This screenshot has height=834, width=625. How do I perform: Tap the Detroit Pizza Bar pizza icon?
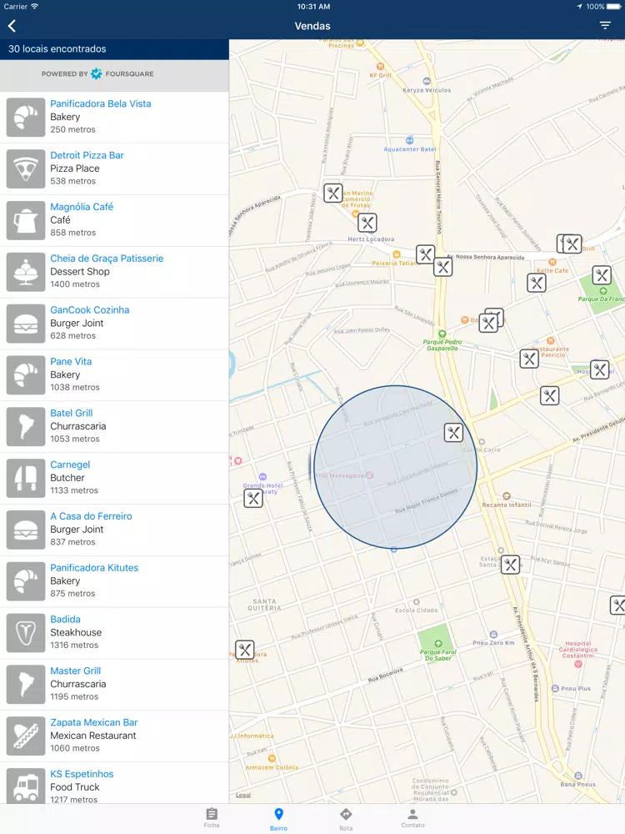tap(26, 168)
